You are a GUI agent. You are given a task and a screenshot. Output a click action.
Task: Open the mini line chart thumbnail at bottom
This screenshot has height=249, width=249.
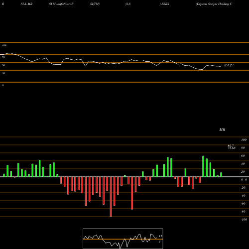coord(123,239)
